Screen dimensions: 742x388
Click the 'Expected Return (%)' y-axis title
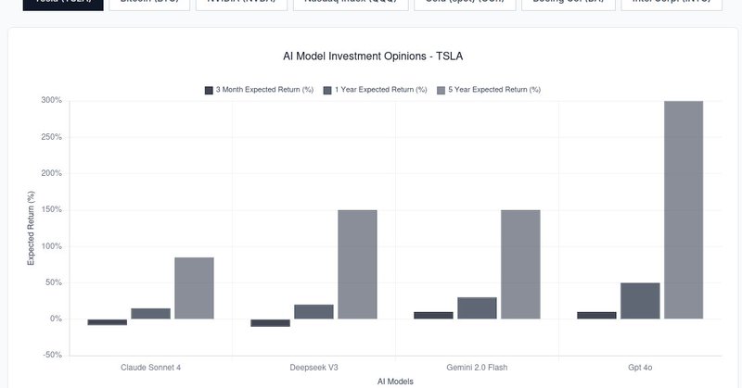point(31,229)
